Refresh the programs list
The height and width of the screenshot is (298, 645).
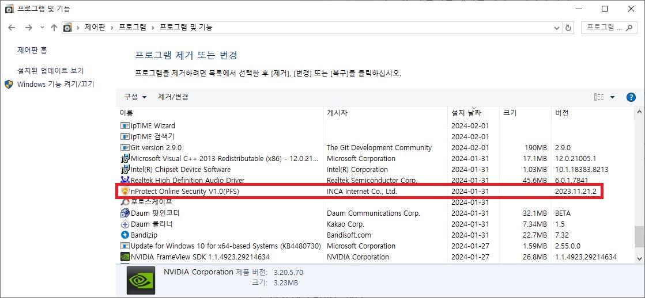(568, 28)
